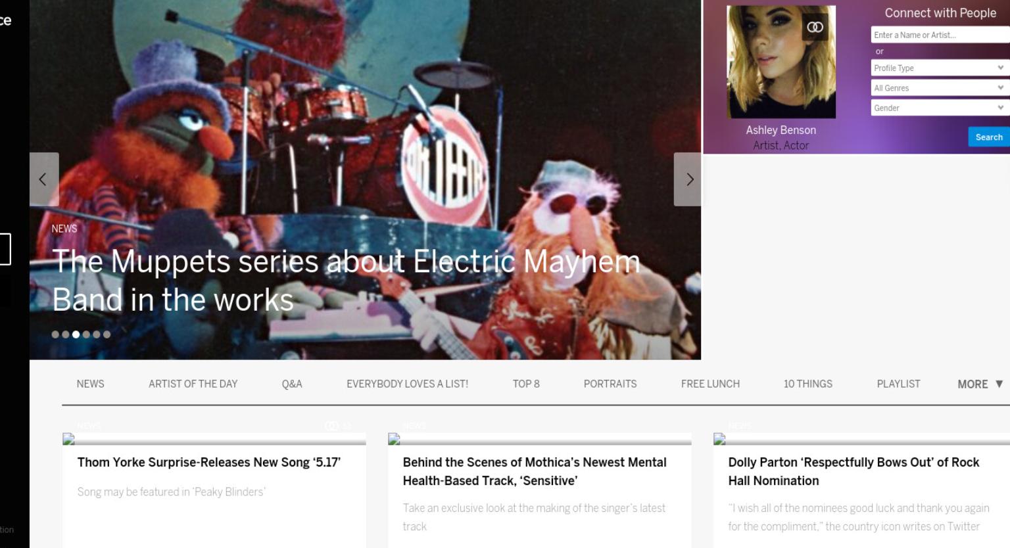Screen dimensions: 1010x548
Task: Open the Gender dropdown
Action: (940, 108)
